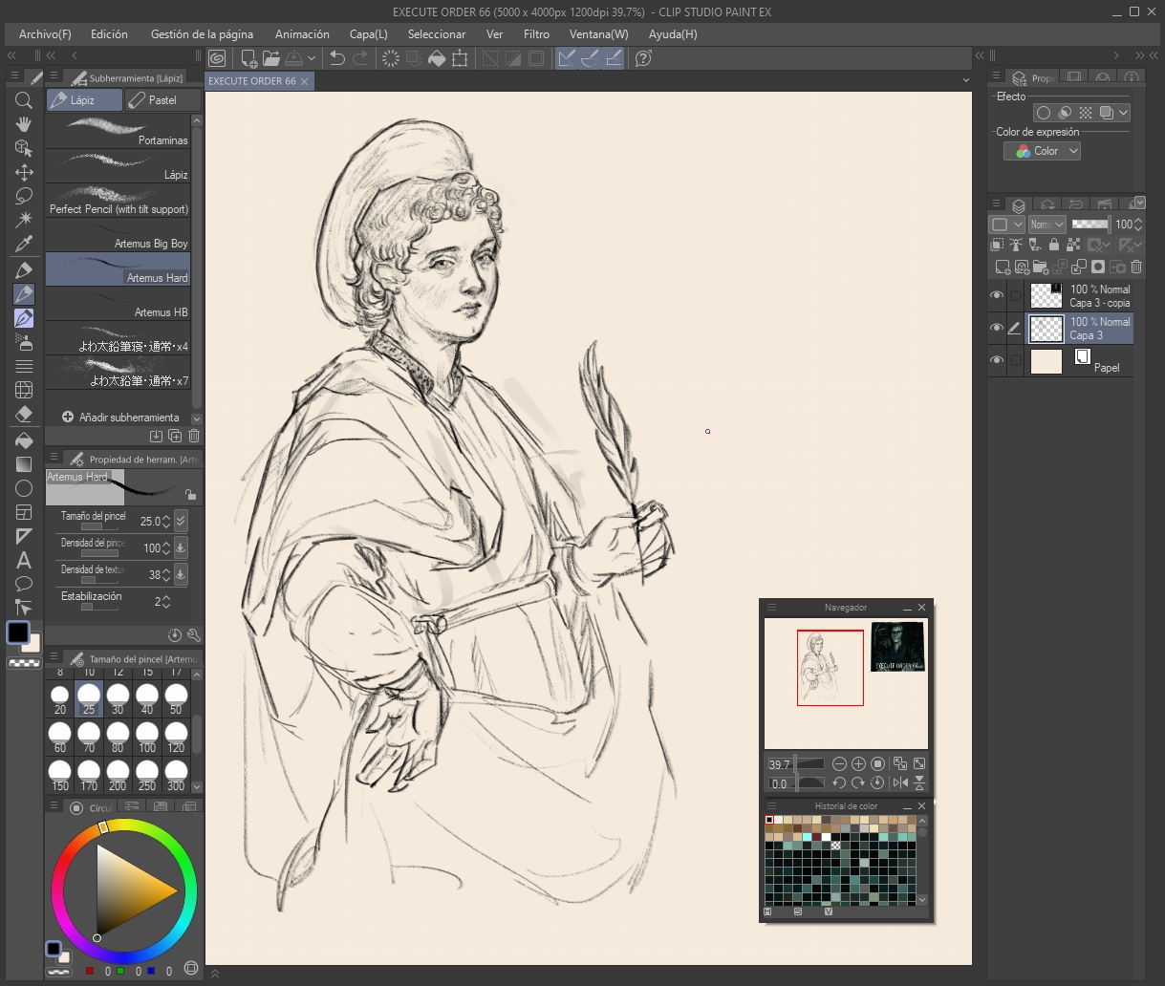Expand the Tamaño del pincel stepper options
Viewport: 1165px width, 986px height.
pos(181,521)
